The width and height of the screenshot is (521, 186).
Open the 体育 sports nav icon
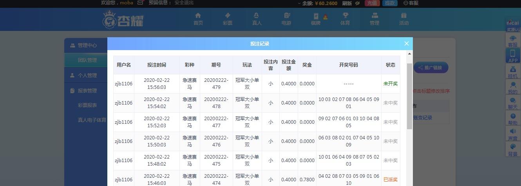coord(345,19)
